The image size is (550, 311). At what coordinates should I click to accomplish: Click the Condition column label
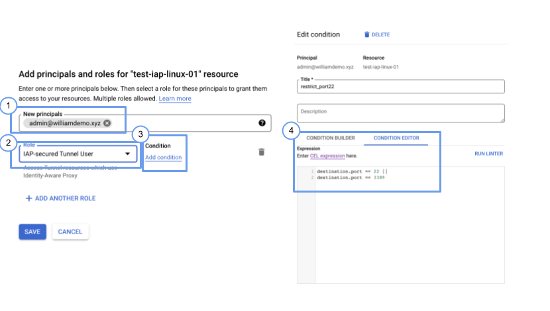[x=158, y=146]
